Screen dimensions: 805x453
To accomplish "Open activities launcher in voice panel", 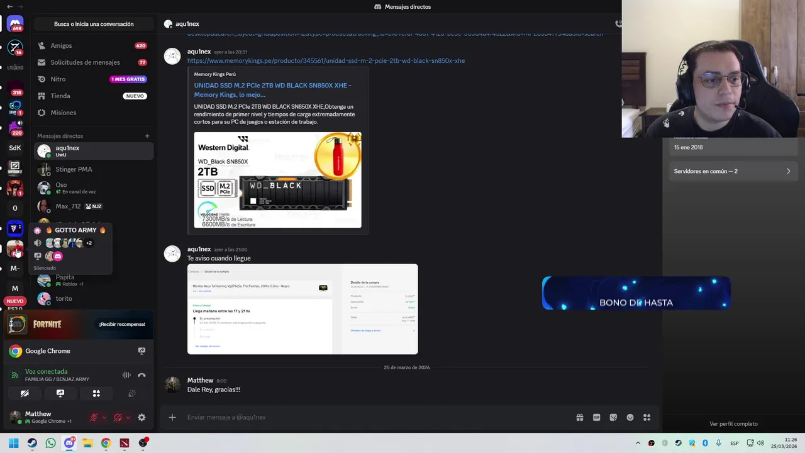I will coord(96,393).
